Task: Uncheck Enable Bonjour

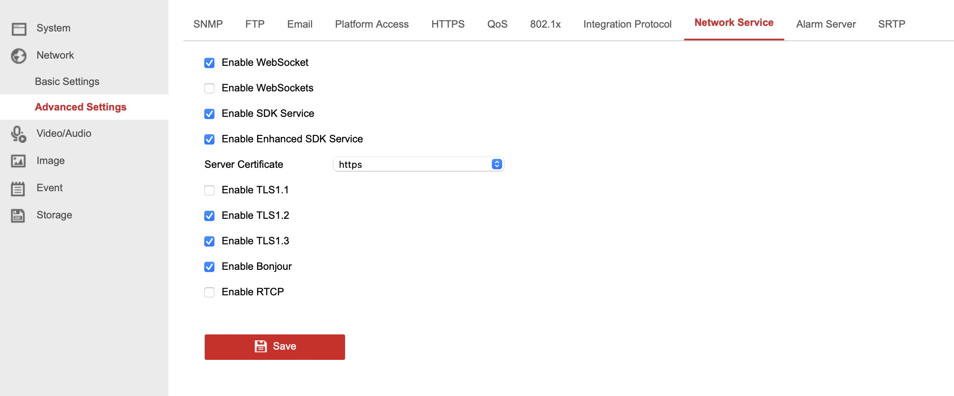Action: (x=209, y=267)
